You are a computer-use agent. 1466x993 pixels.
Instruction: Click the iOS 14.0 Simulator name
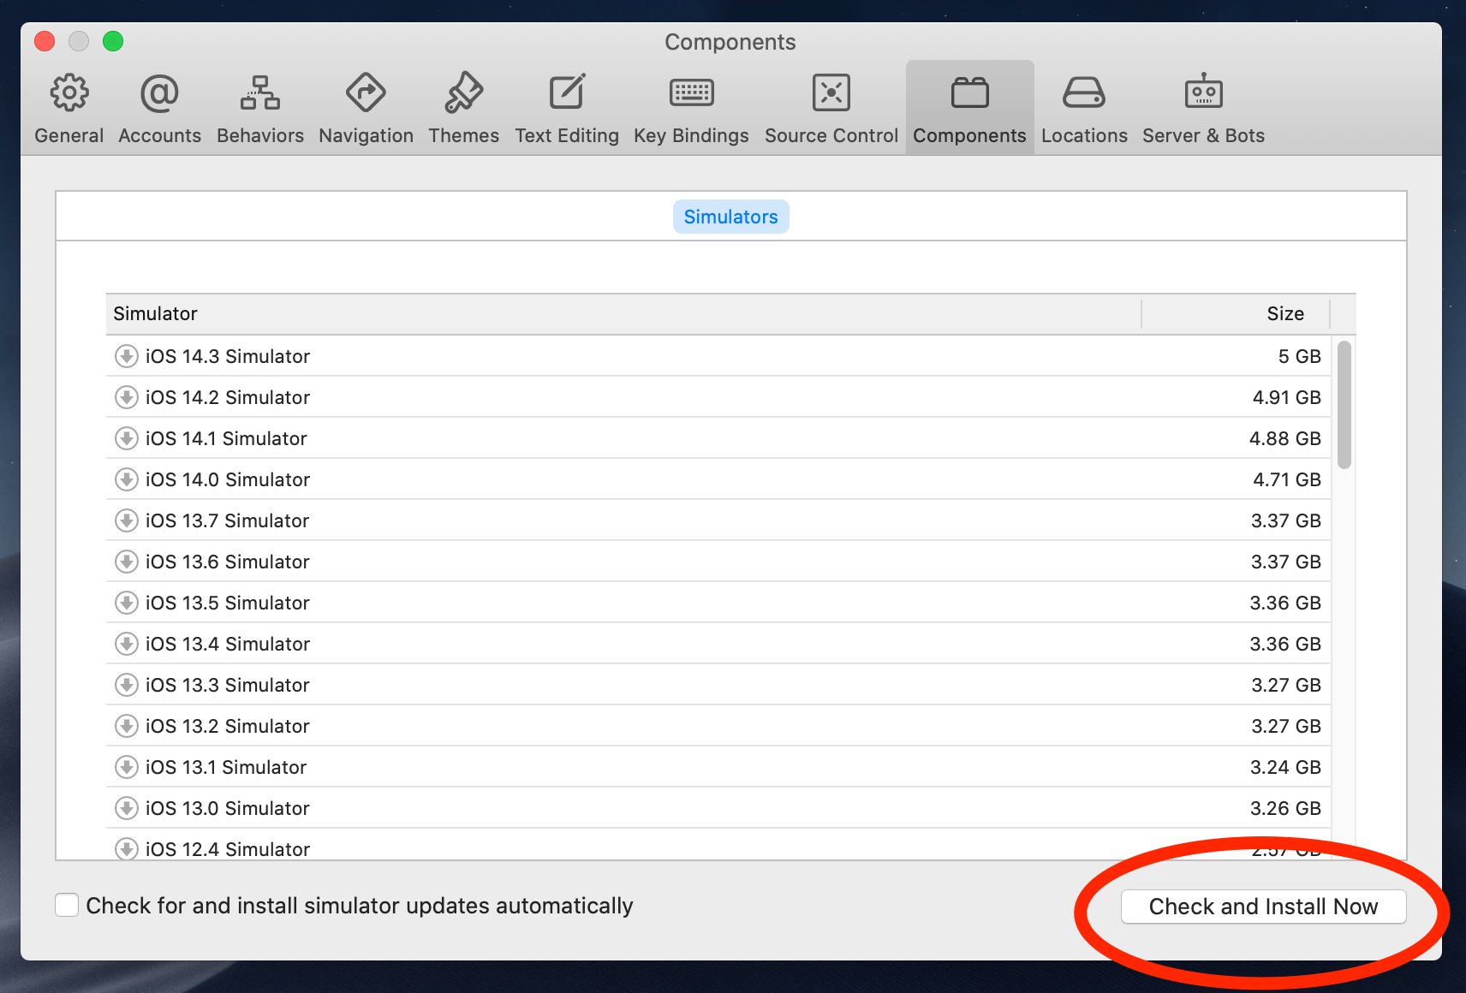tap(228, 479)
